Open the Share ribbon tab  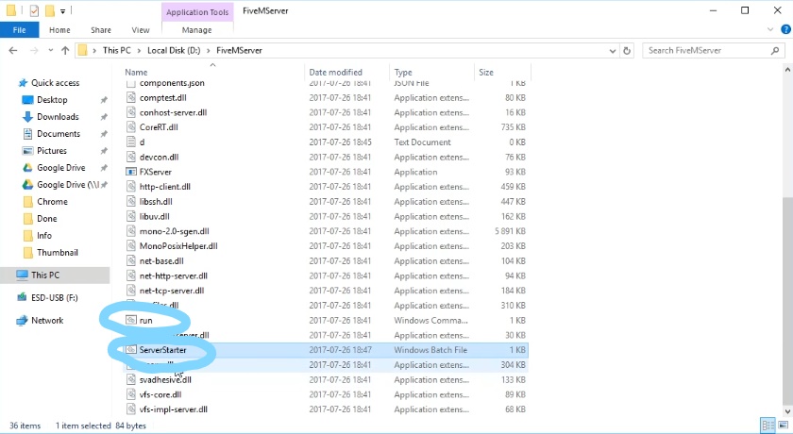[101, 30]
